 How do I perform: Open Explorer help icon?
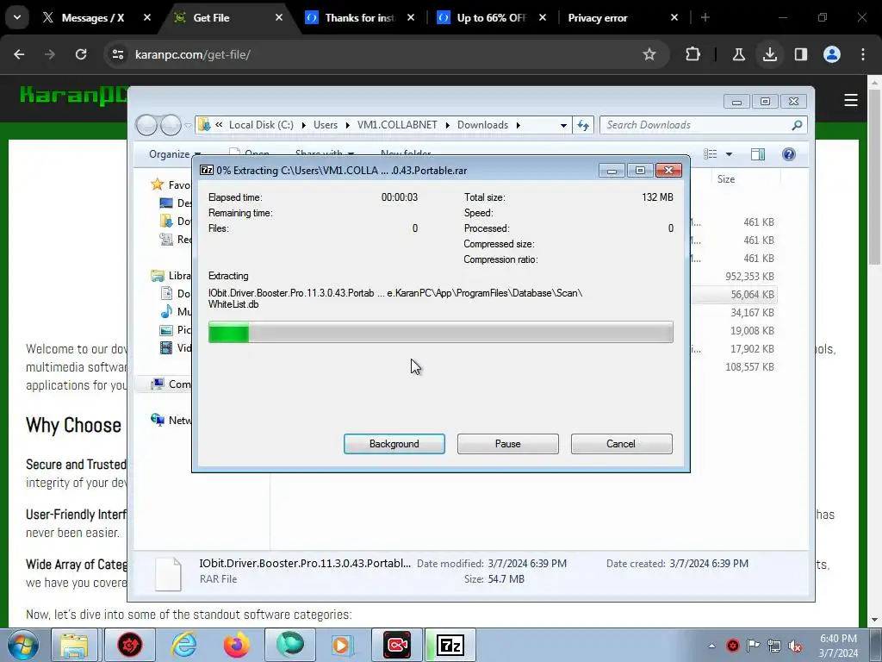(x=789, y=154)
